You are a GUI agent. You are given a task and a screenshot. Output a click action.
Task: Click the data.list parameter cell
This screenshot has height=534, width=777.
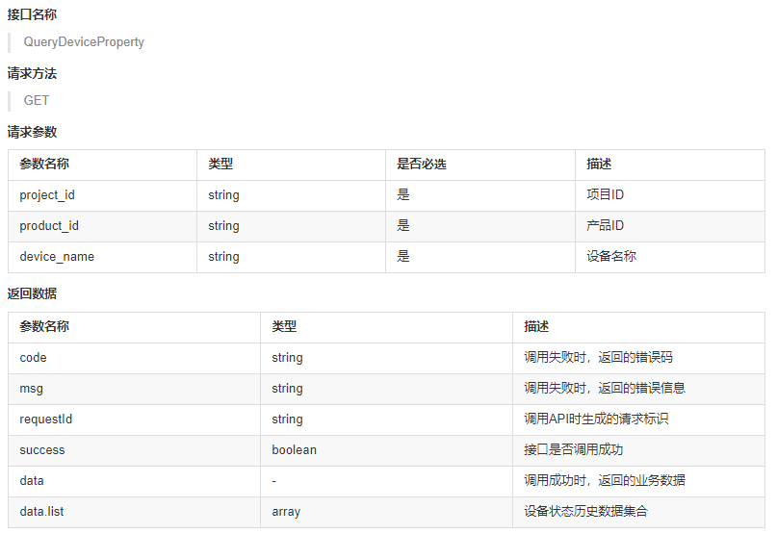coord(134,512)
